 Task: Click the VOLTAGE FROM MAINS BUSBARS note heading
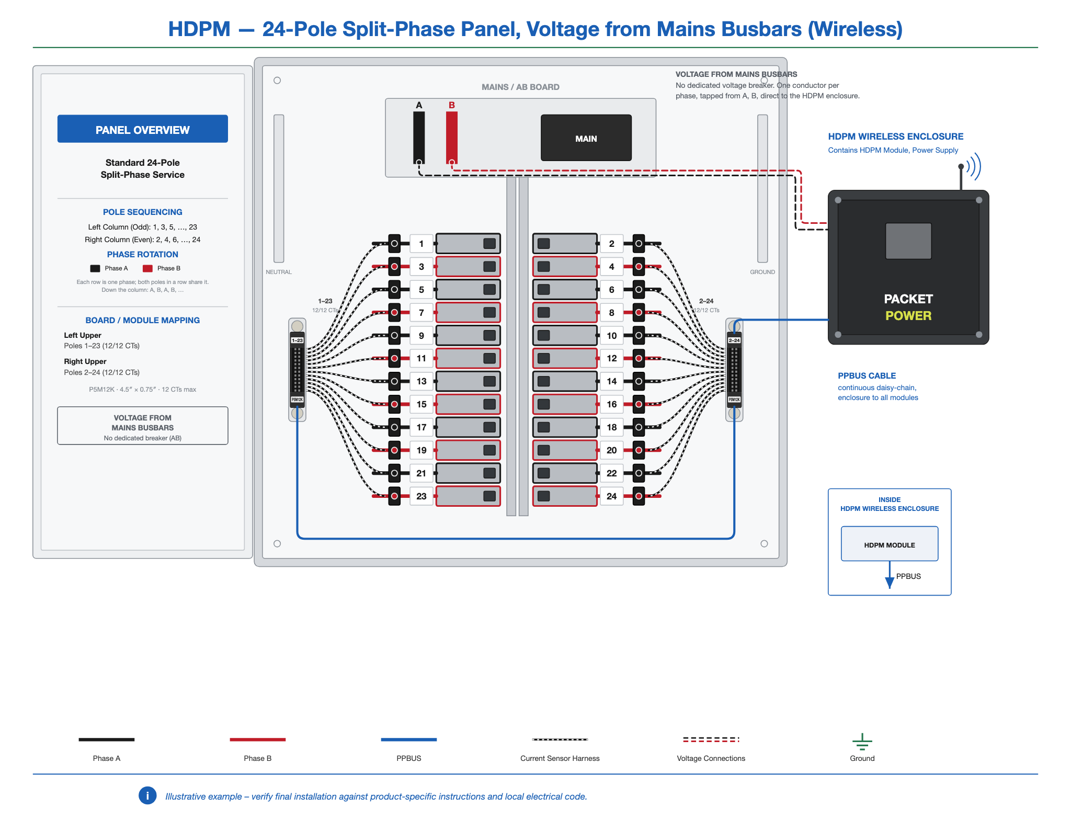tap(736, 74)
